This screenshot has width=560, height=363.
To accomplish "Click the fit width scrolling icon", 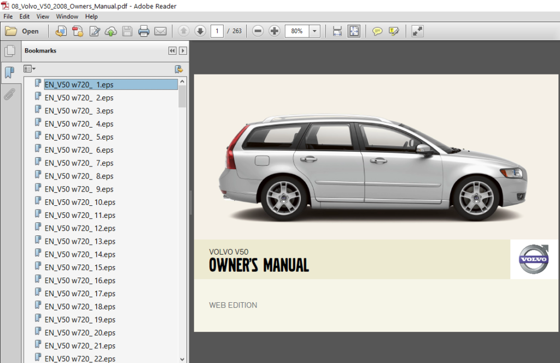I will pos(337,31).
